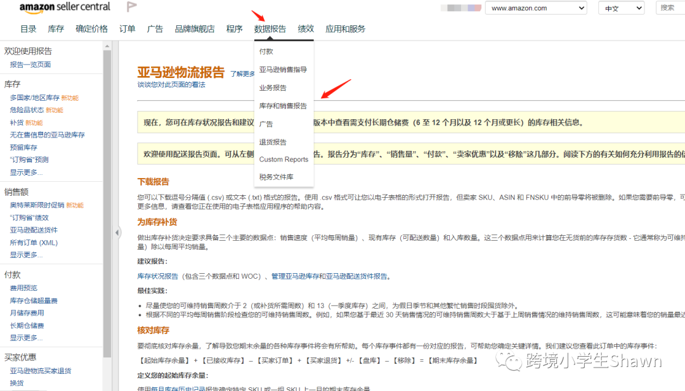Click the 谈谈您对此页面的看法 feedback link

pyautogui.click(x=171, y=85)
